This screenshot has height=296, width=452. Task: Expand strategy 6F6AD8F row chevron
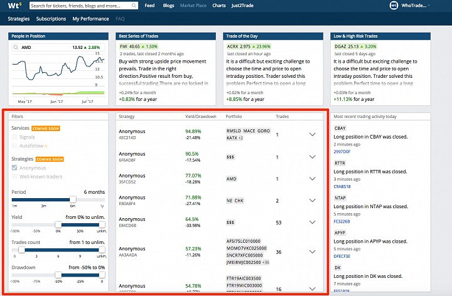pos(312,157)
